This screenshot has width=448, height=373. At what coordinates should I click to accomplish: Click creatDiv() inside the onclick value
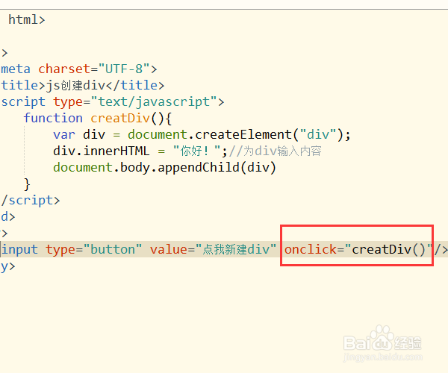[388, 250]
